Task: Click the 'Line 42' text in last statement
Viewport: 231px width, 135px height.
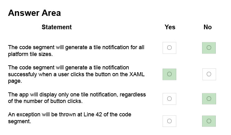Action: 93,114
